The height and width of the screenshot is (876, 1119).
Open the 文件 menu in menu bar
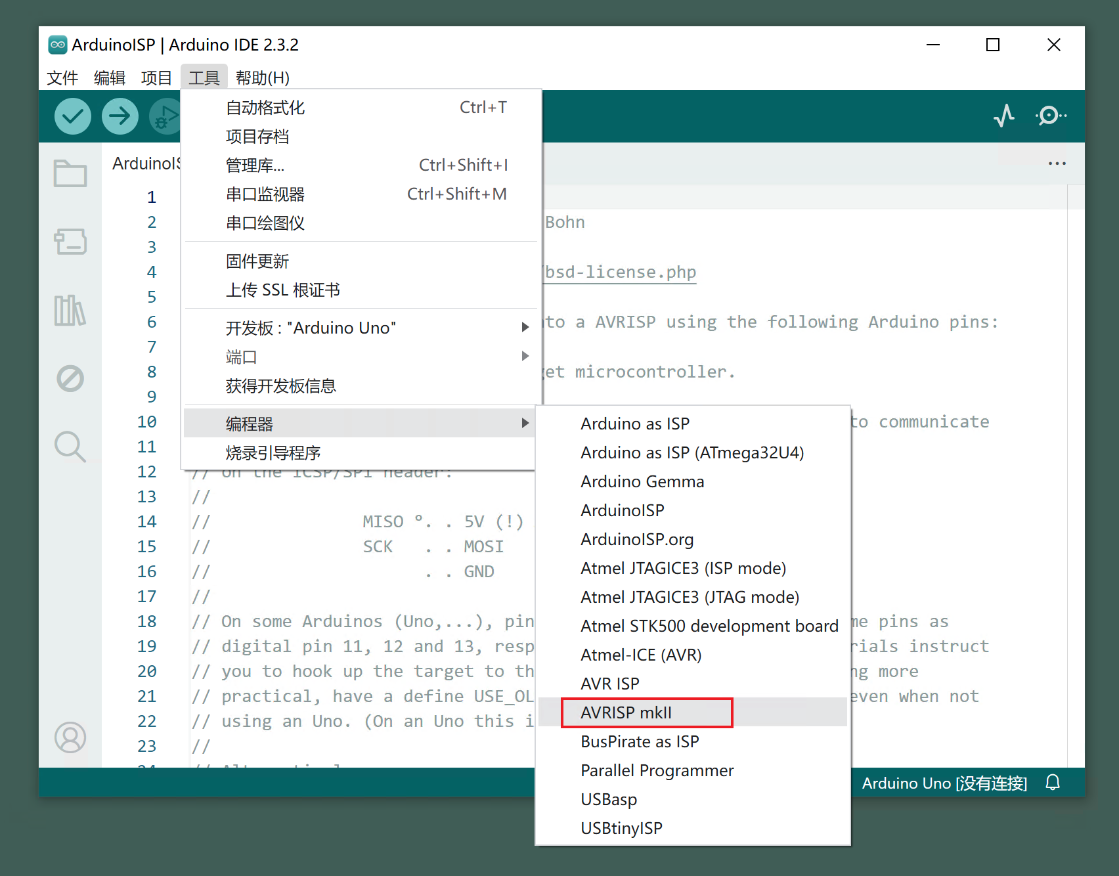pos(62,78)
